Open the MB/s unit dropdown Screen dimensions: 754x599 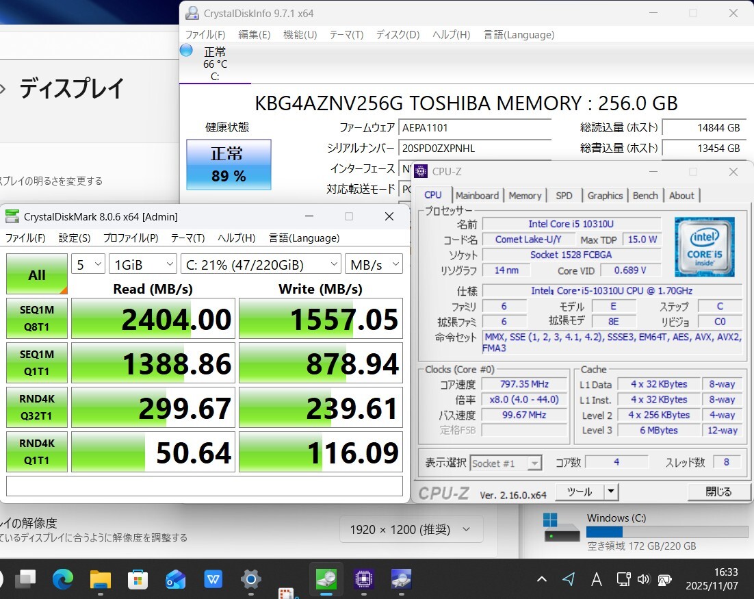pos(374,264)
